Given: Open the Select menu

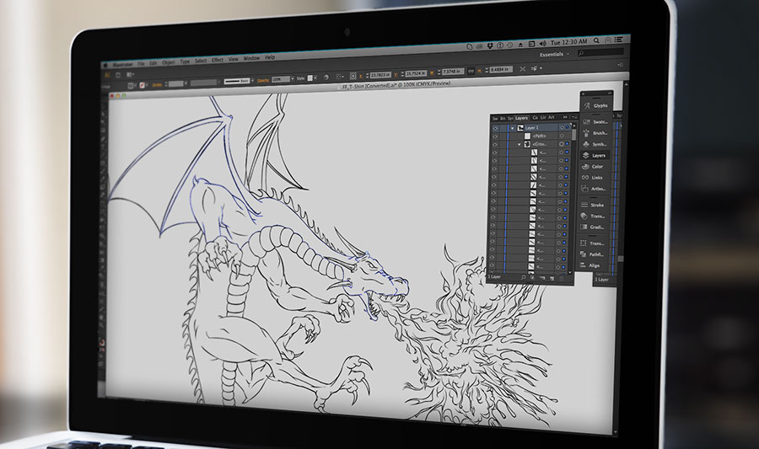Looking at the screenshot, I should point(201,61).
